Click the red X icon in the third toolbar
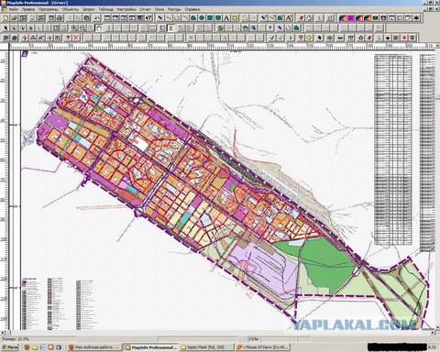Image resolution: width=440 pixels, height=352 pixels. coord(76,38)
